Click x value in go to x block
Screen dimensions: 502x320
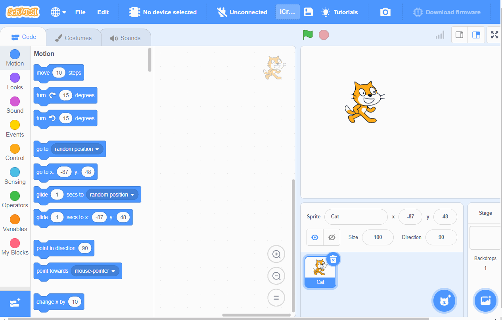click(64, 172)
